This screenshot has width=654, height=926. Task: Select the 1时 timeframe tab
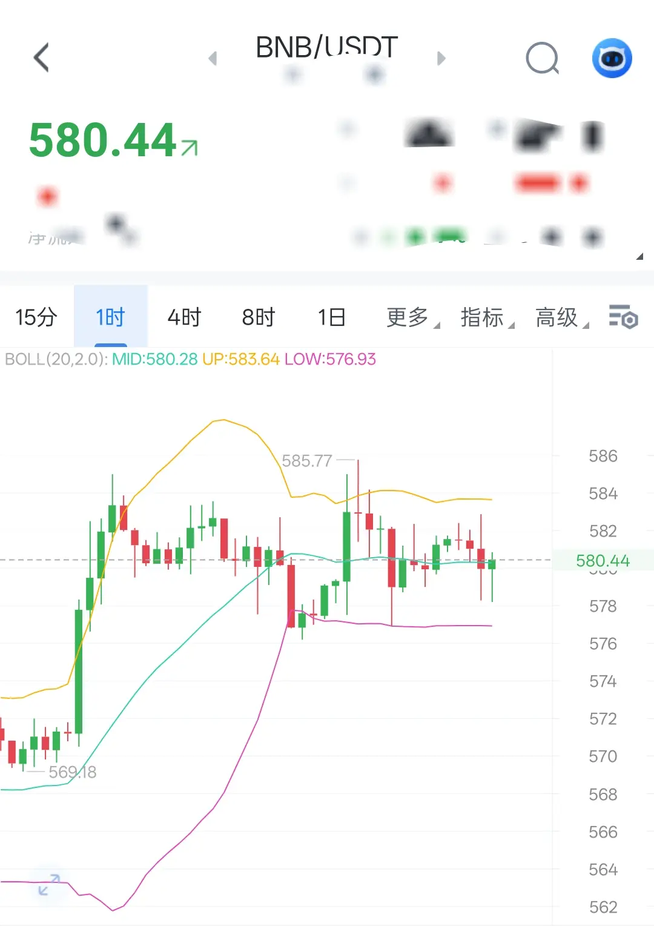(110, 317)
